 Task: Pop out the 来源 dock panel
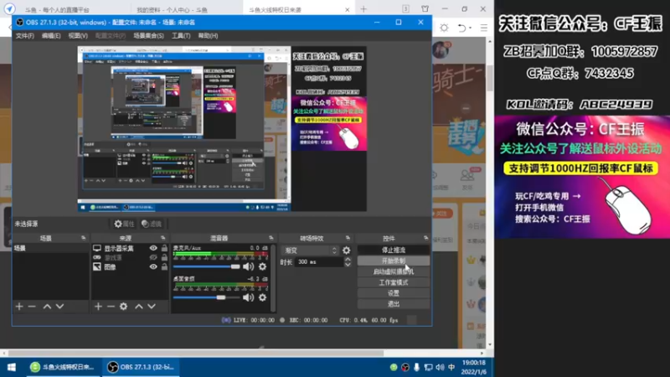[x=162, y=238]
